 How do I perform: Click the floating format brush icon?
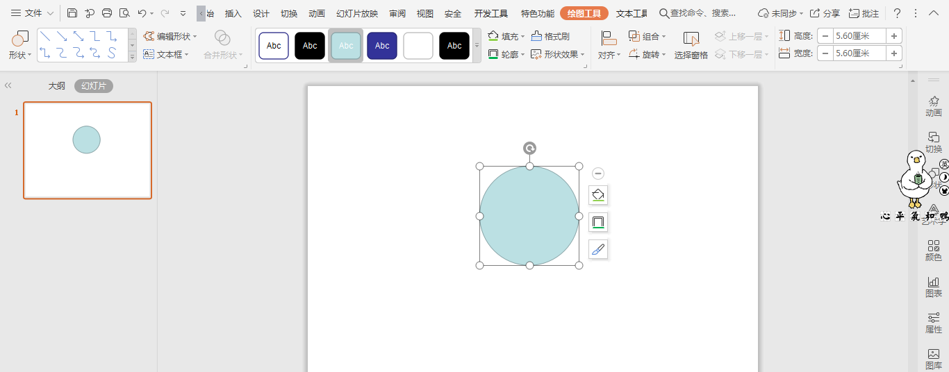click(598, 249)
